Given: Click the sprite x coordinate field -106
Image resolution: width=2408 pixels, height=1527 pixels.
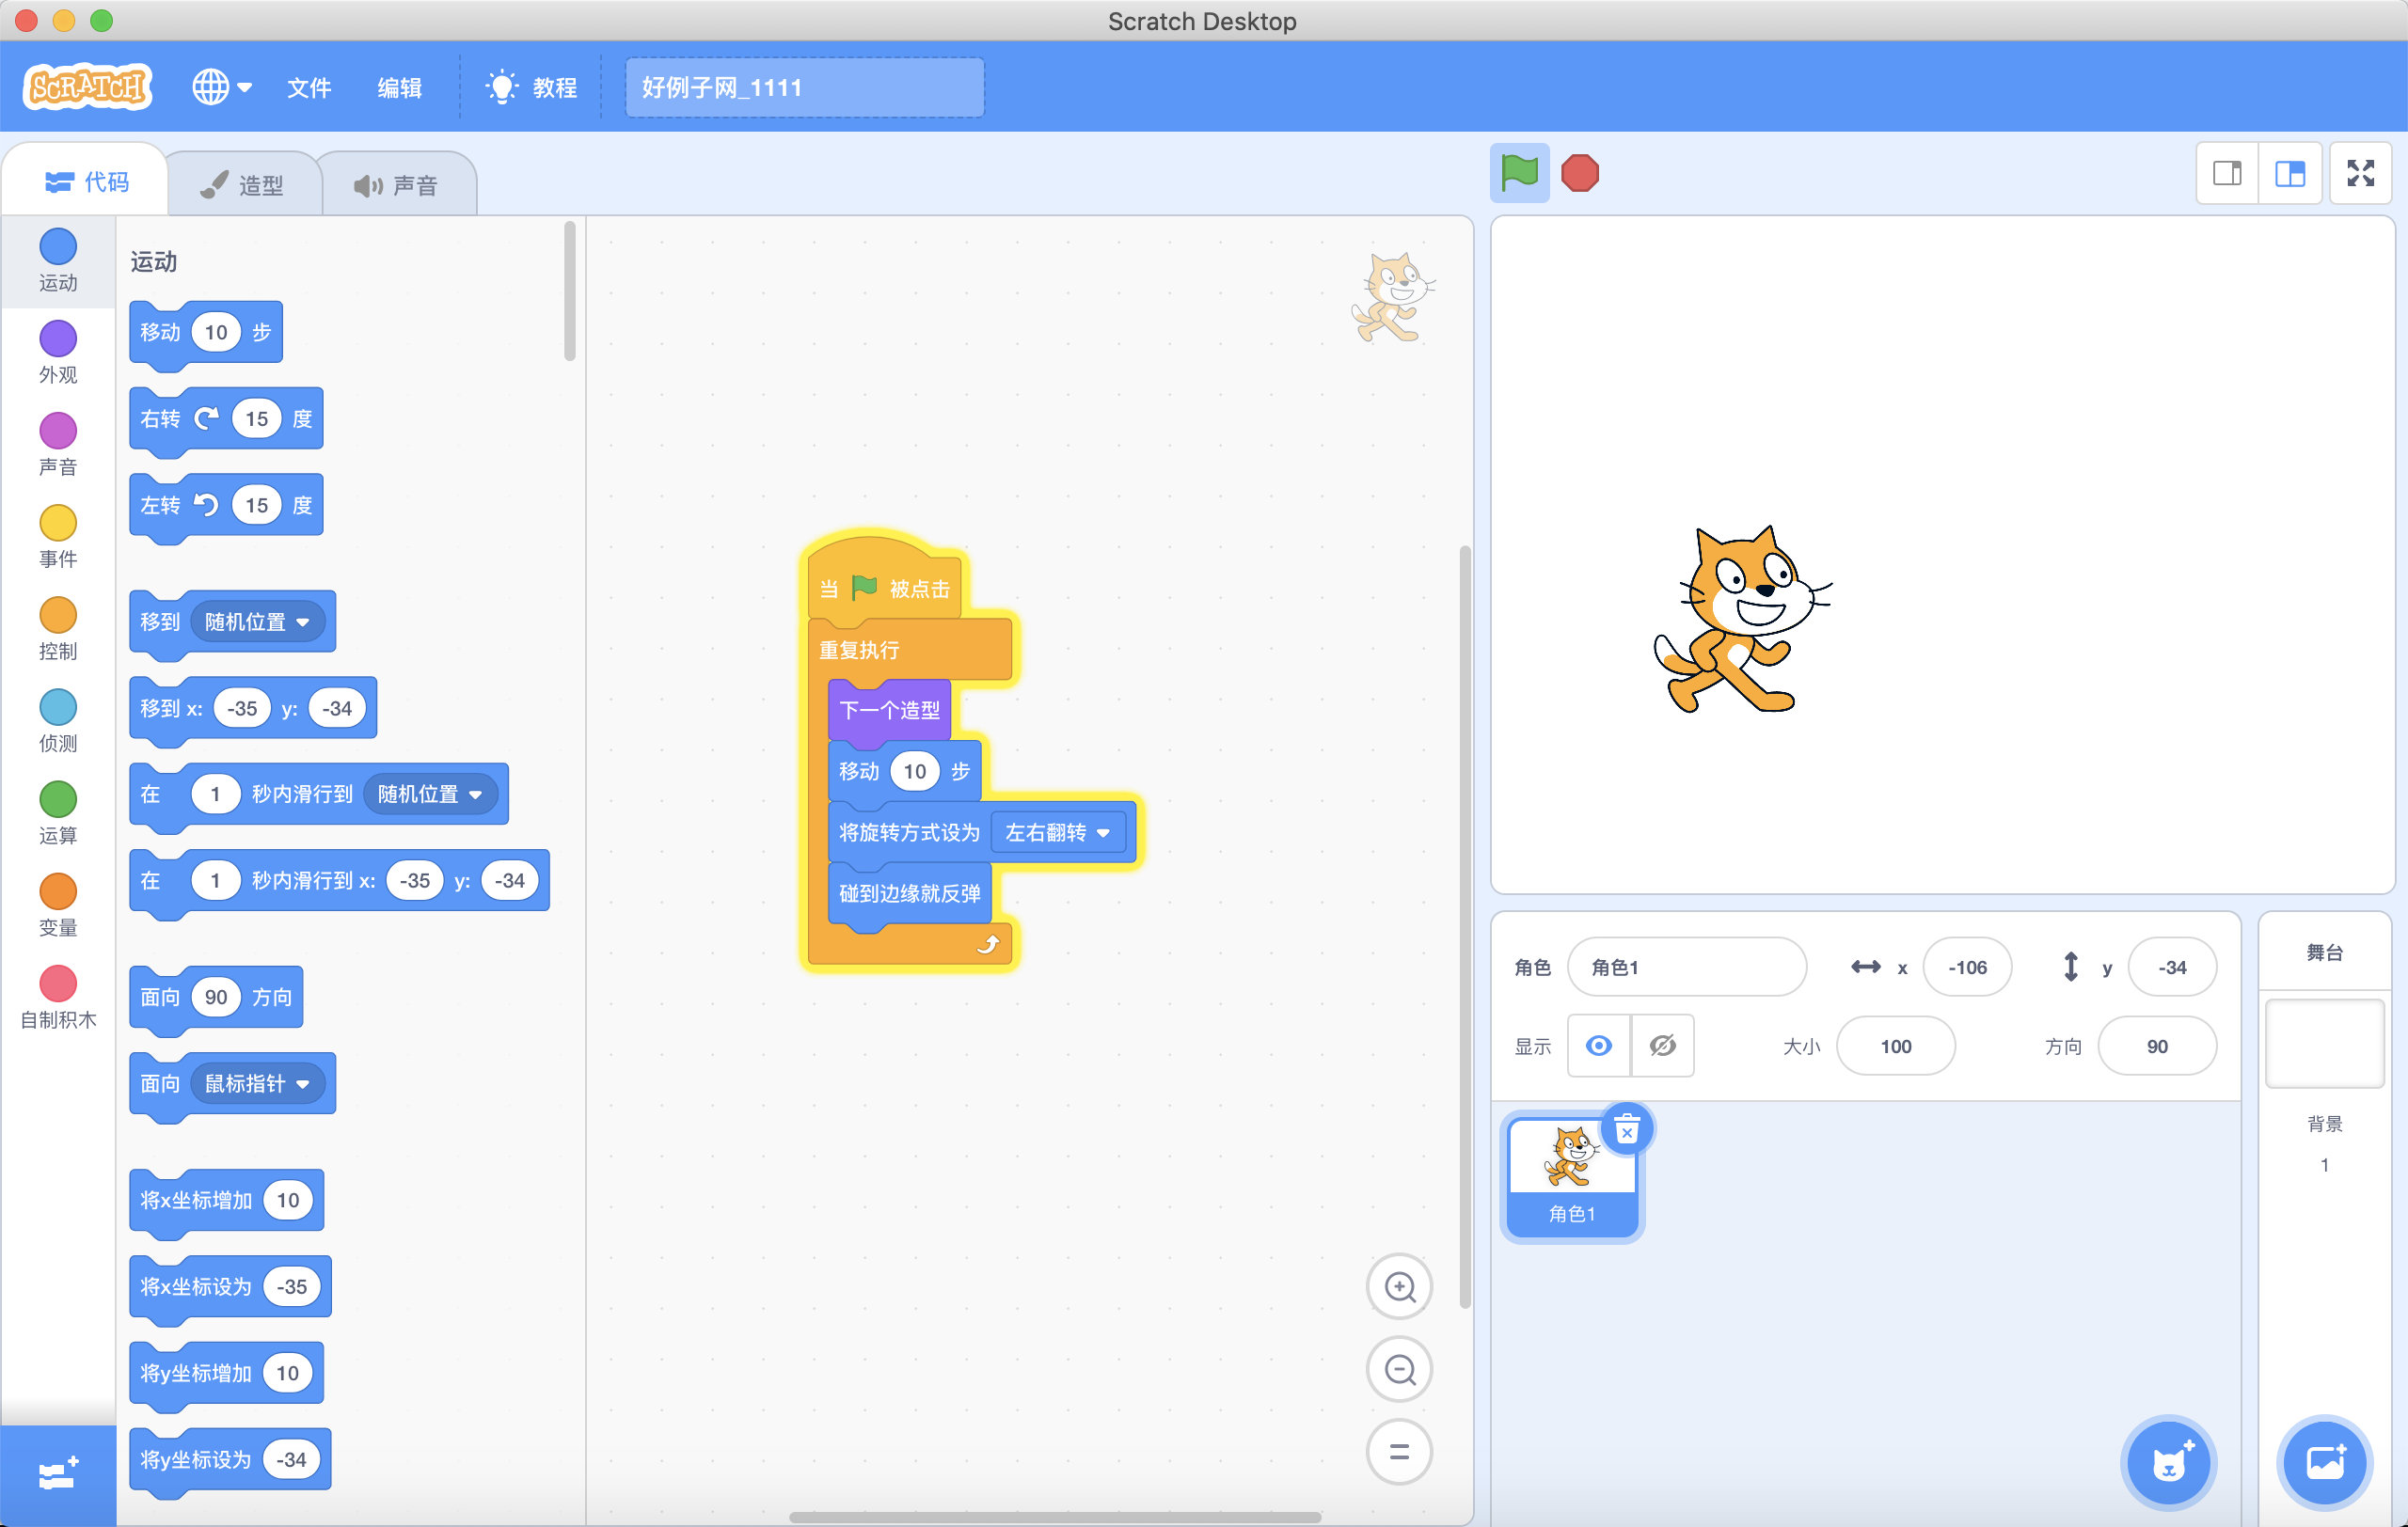Looking at the screenshot, I should click(1966, 967).
